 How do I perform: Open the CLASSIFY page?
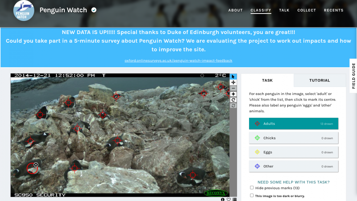pos(261,10)
